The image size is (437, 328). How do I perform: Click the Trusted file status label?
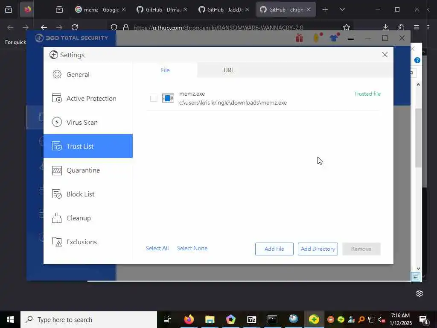[367, 94]
